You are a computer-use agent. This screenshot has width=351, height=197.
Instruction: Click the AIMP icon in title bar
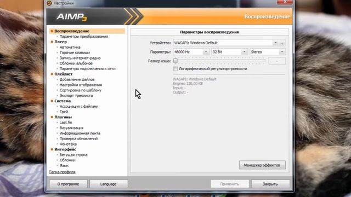click(49, 3)
